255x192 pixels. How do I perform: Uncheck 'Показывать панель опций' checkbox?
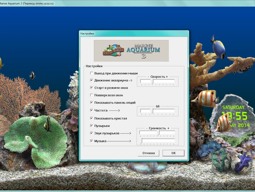92,103
